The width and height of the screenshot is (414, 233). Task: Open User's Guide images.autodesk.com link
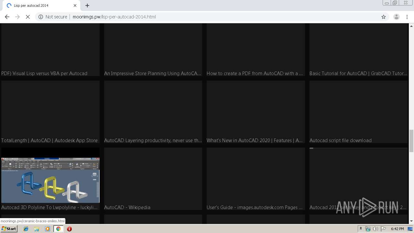coord(255,207)
